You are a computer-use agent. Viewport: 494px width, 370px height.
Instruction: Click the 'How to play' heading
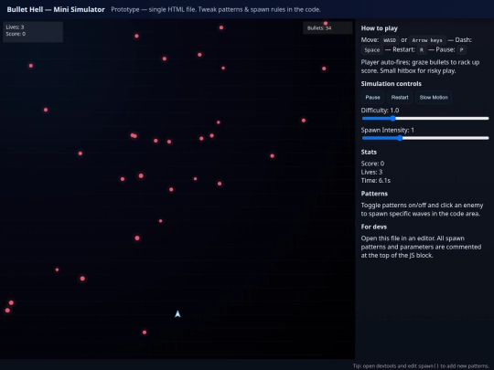(380, 28)
